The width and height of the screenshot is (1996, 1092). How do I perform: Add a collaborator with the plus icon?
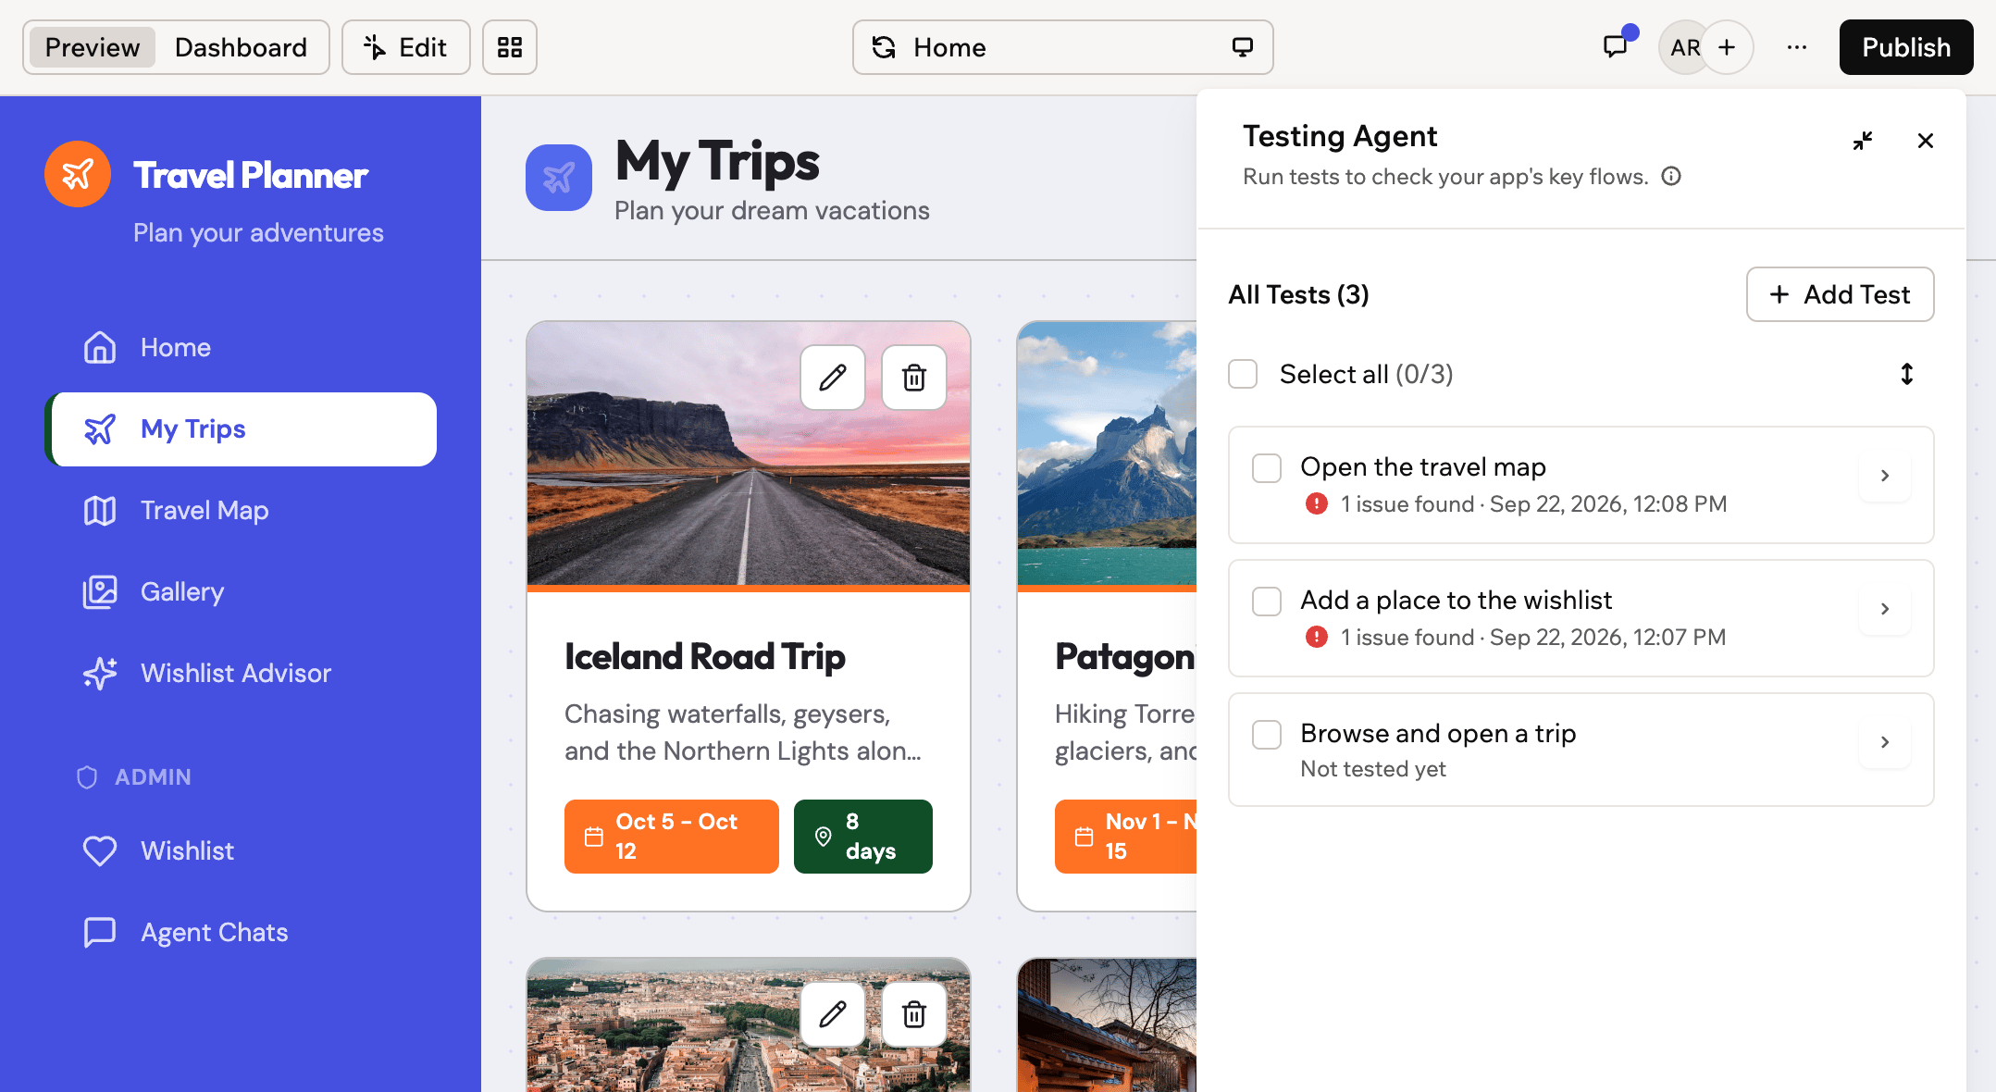pos(1727,47)
